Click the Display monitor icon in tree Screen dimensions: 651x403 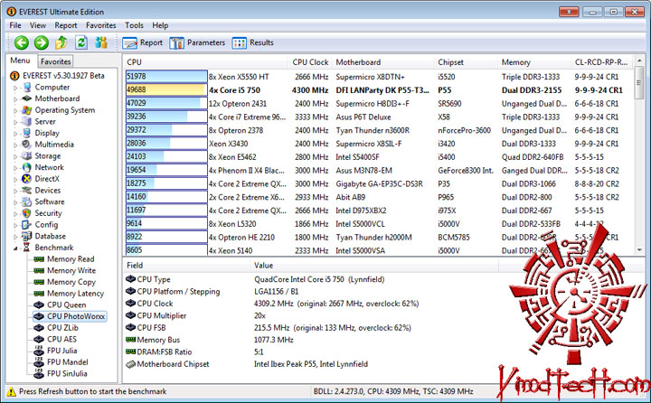(26, 133)
